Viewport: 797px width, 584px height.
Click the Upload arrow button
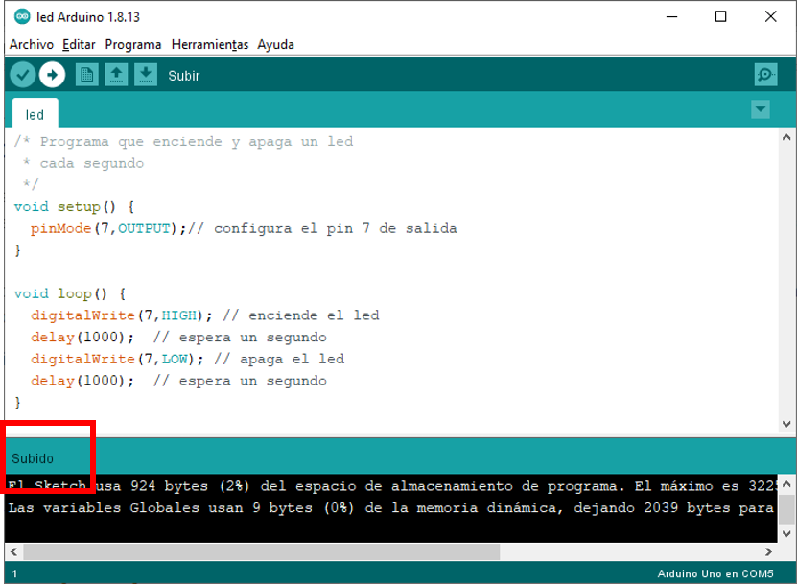52,75
